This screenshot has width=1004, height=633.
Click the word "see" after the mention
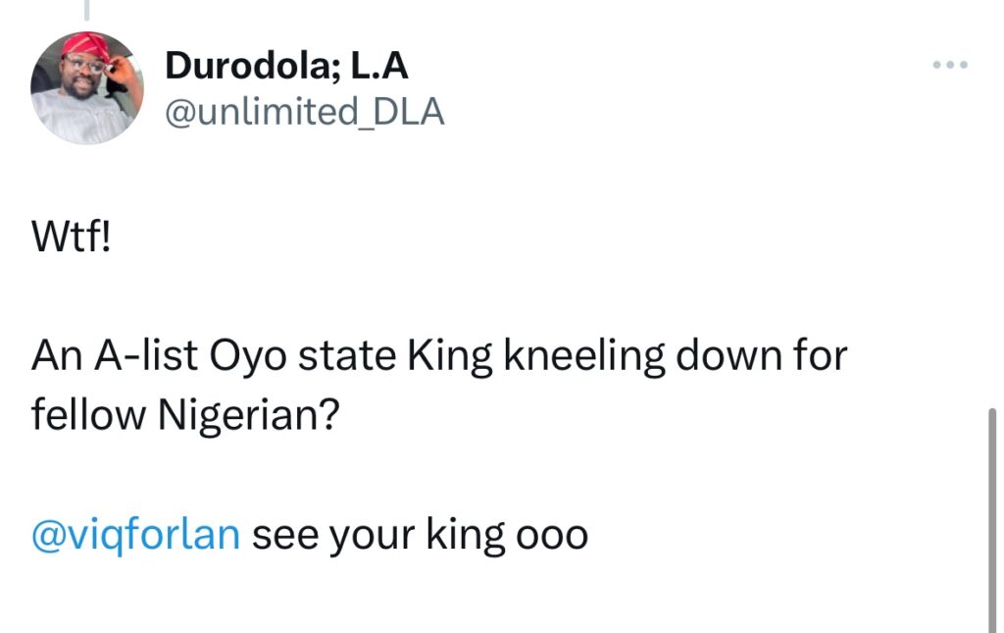(x=284, y=536)
